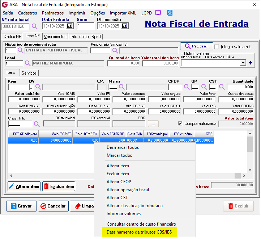Switch to Vencimentos tab

coord(55,37)
